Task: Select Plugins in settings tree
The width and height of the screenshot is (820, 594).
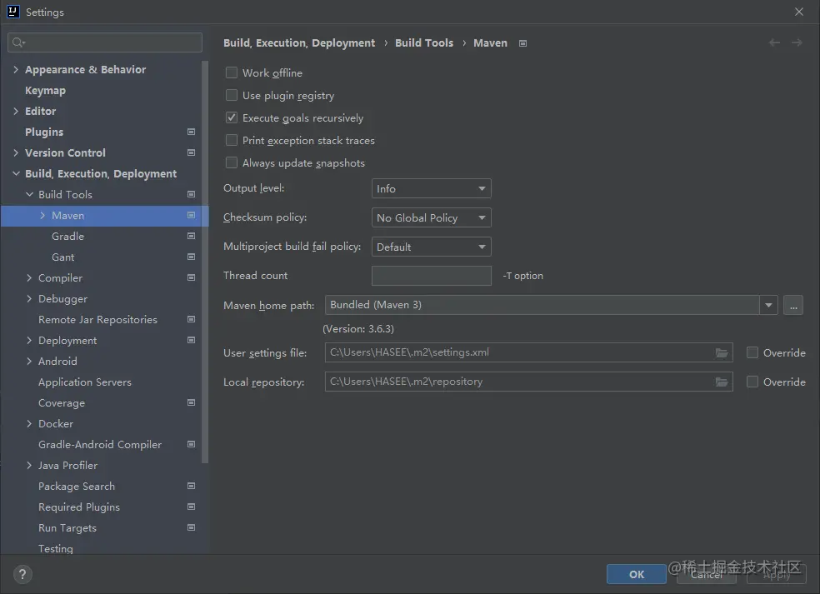Action: [44, 132]
